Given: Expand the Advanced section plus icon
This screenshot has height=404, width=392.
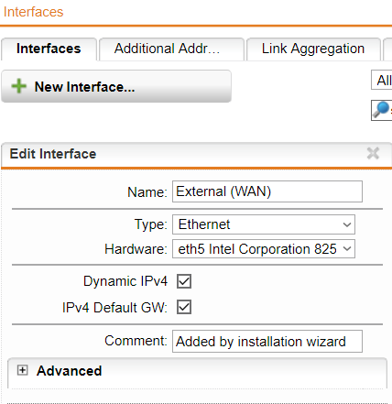Looking at the screenshot, I should [x=22, y=370].
